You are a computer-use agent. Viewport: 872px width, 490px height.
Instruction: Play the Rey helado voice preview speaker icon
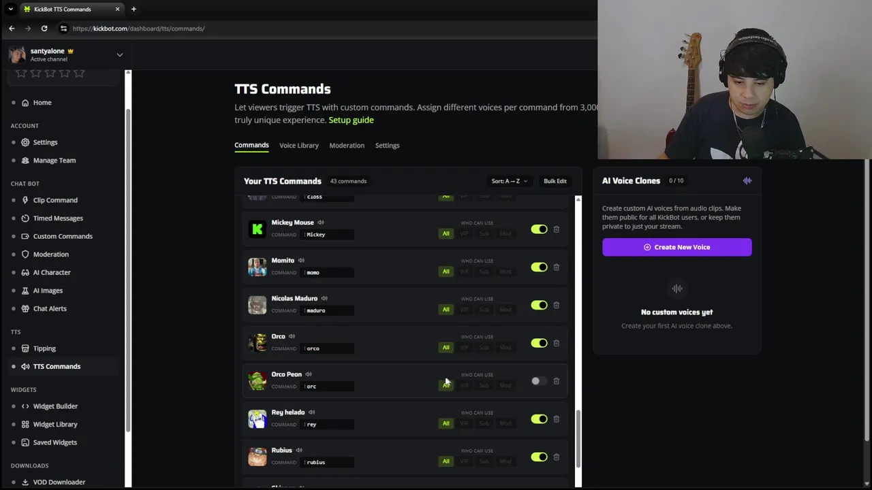click(311, 412)
